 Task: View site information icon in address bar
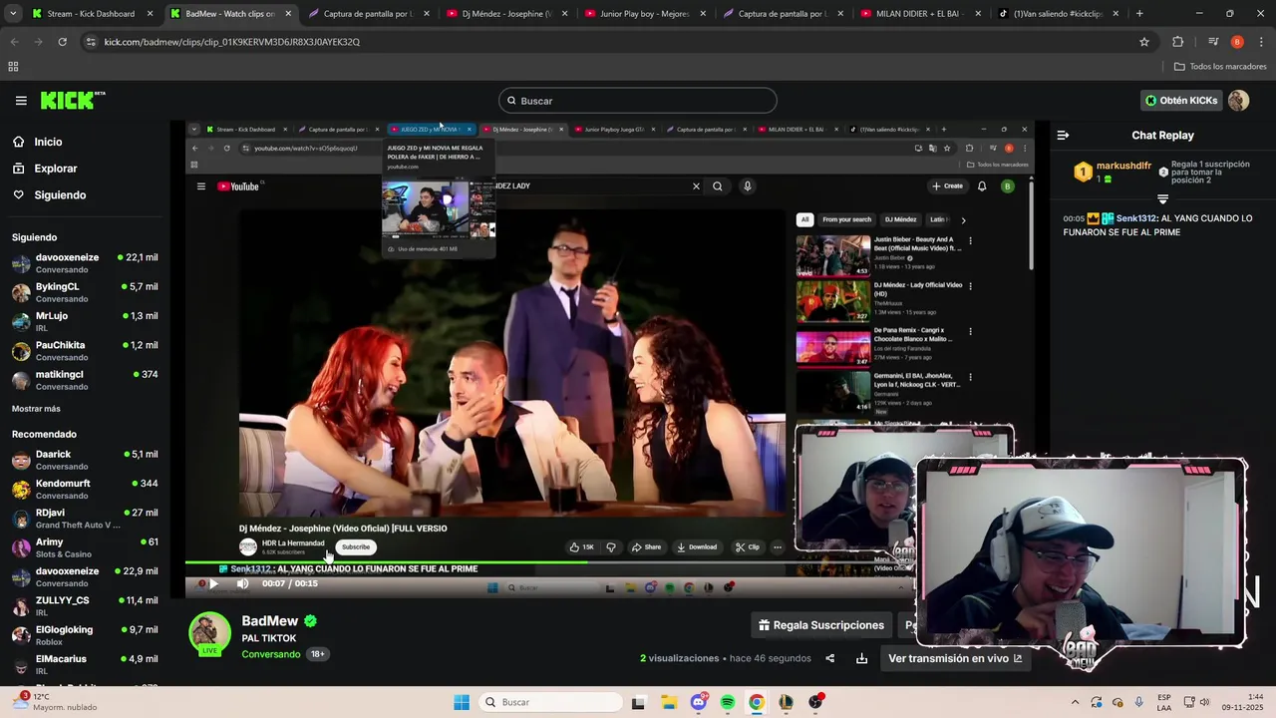tap(91, 42)
